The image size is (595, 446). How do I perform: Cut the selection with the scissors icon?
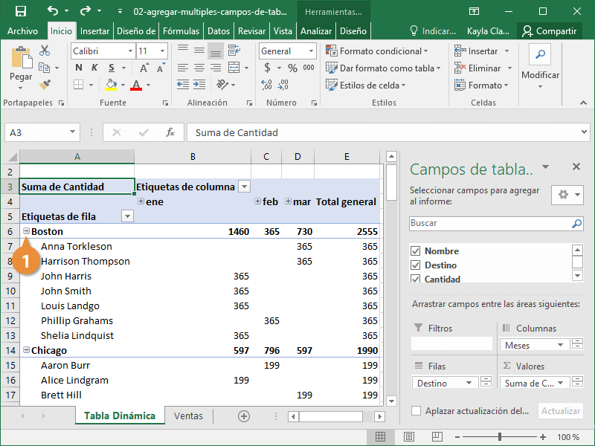pyautogui.click(x=45, y=51)
